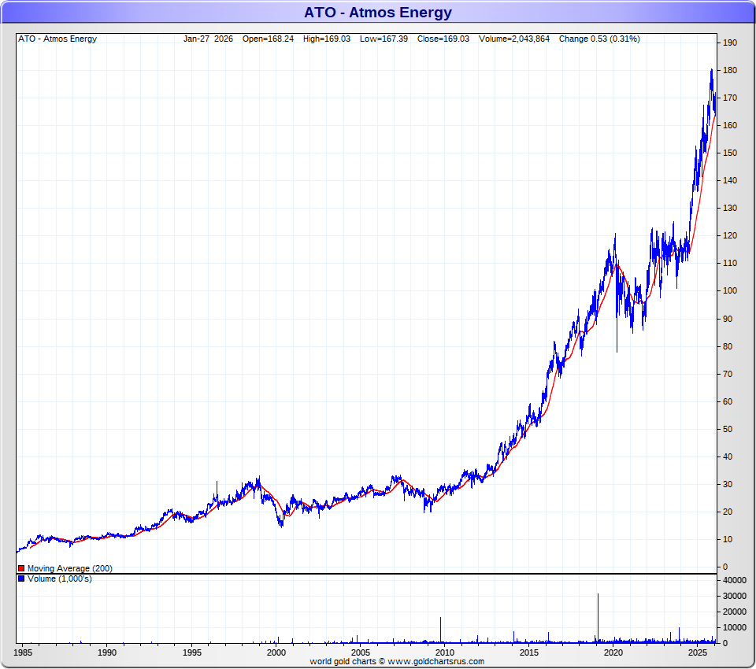
Task: Click the volume spike just before 2010
Action: [x=440, y=630]
